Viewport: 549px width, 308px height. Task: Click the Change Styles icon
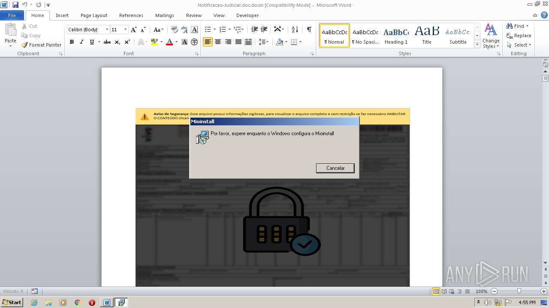(491, 36)
